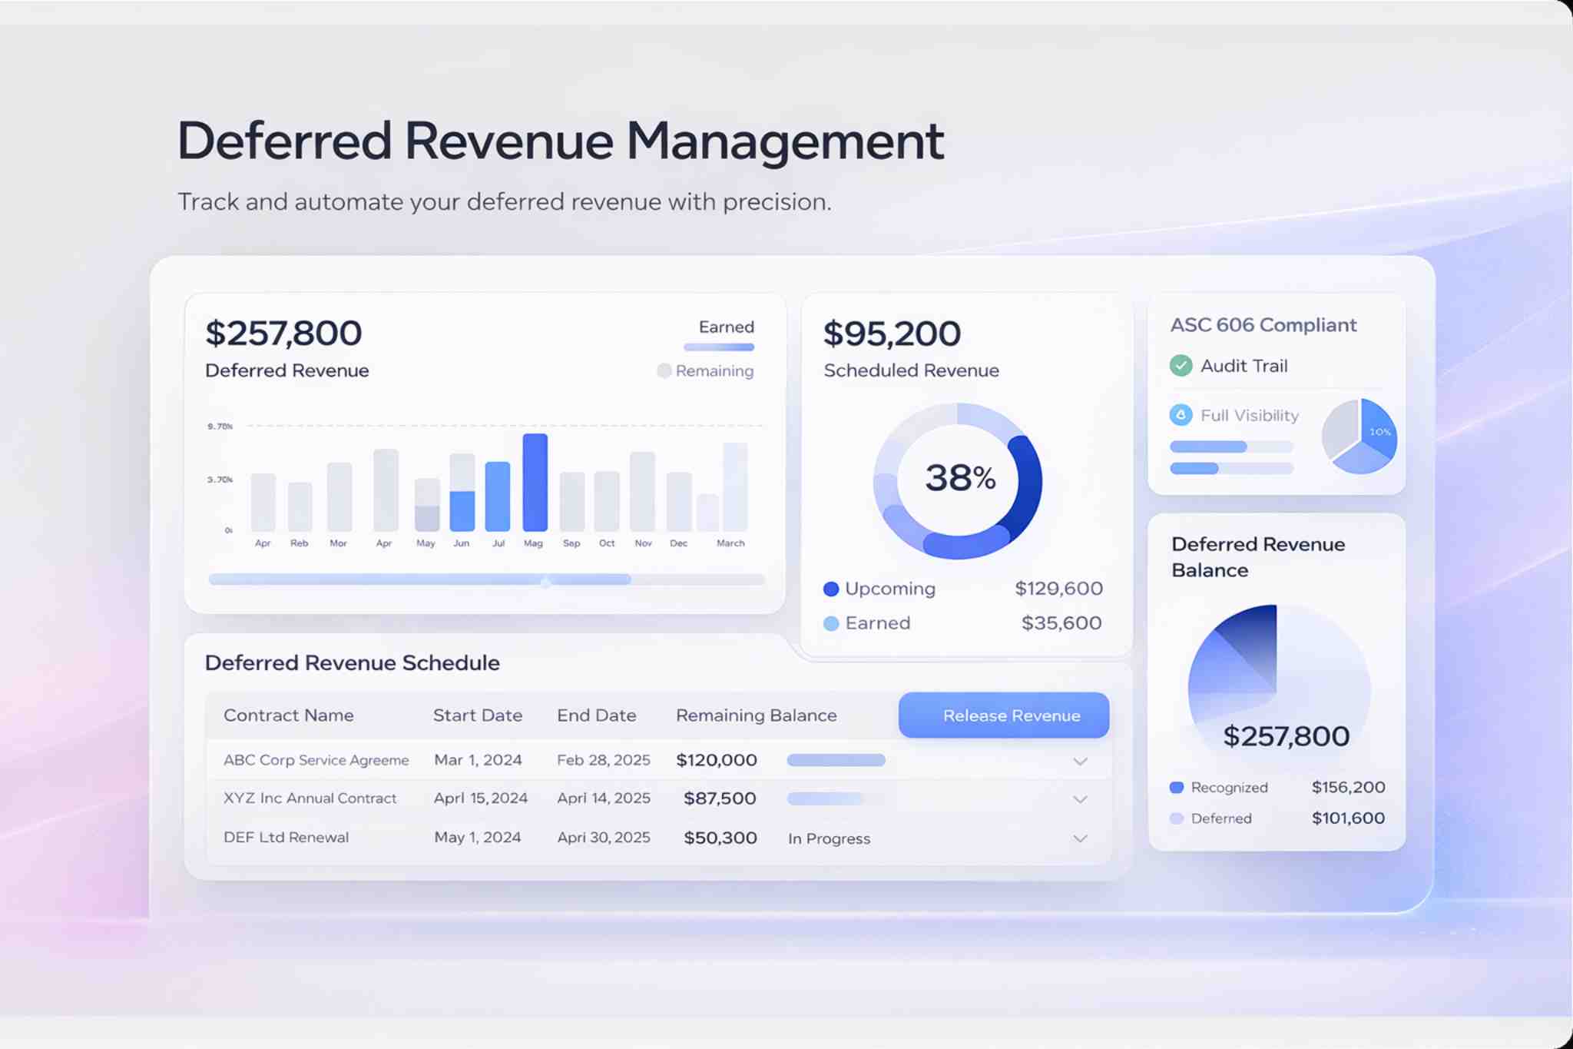Expand the DEF Ltd Renewal row
The height and width of the screenshot is (1049, 1573).
pos(1080,838)
